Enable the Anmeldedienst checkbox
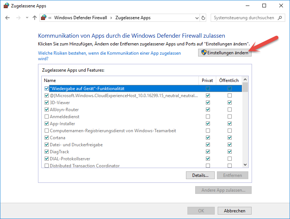Viewport: 290px width, 219px height. [x=46, y=117]
